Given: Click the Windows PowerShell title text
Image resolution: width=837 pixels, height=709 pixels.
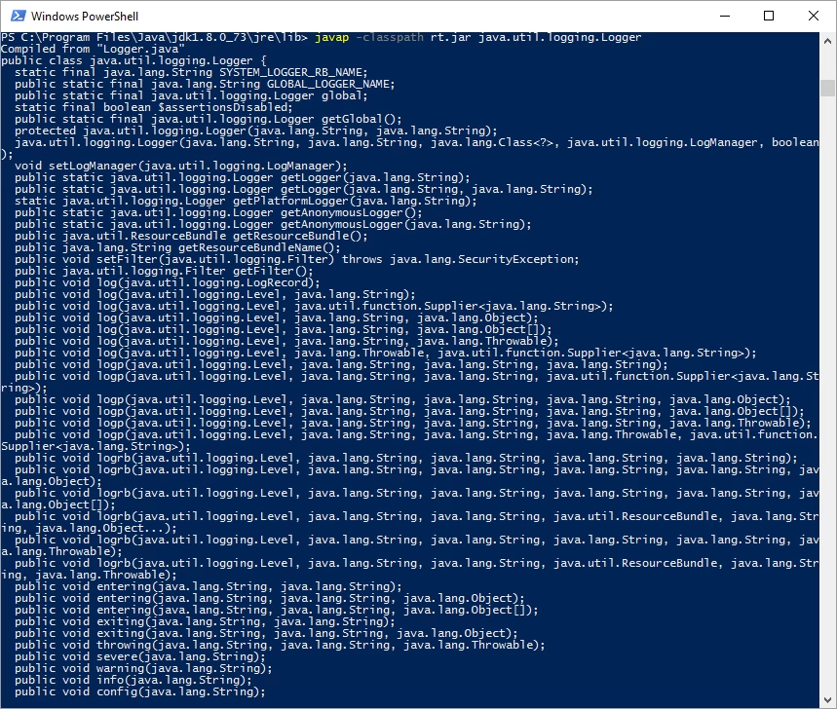Looking at the screenshot, I should (85, 17).
